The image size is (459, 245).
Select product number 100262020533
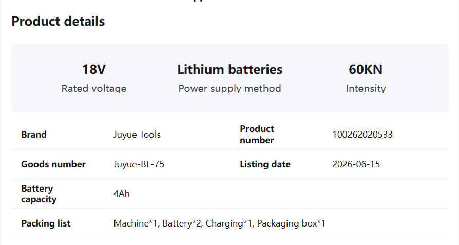[362, 135]
